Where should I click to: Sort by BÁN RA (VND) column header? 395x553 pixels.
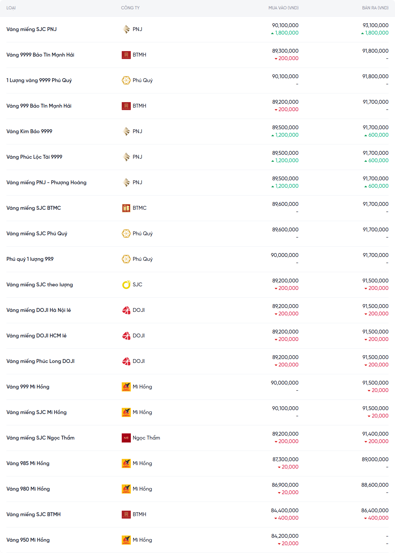(x=375, y=8)
